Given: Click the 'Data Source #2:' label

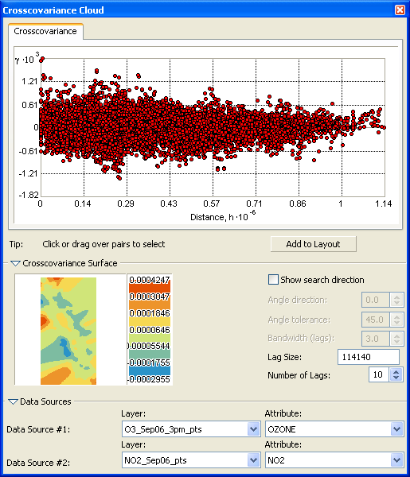Looking at the screenshot, I should click(x=38, y=463).
